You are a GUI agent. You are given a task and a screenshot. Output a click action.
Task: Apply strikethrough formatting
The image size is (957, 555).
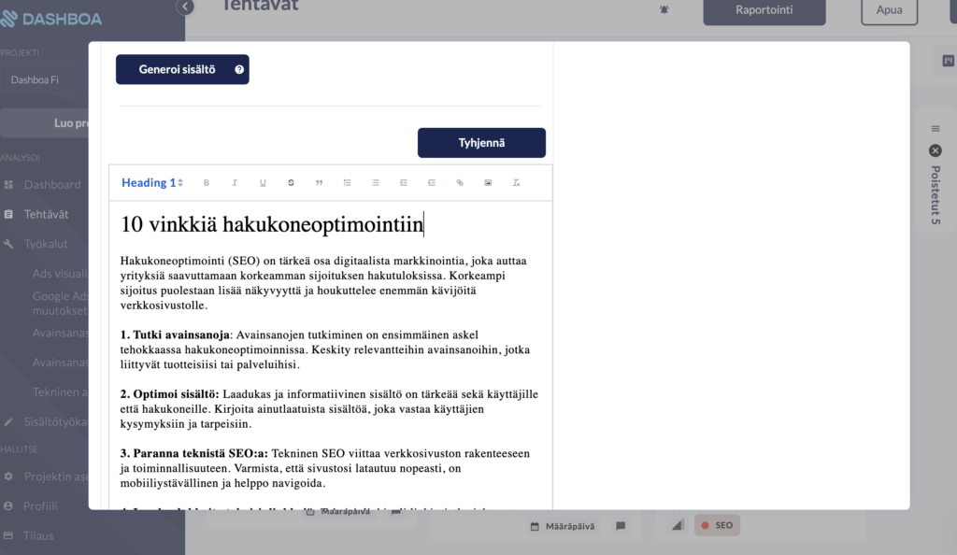(291, 182)
